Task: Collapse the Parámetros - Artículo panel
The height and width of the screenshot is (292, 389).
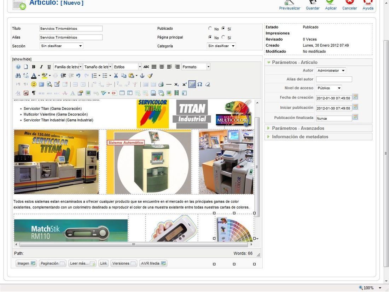Action: 318,62
